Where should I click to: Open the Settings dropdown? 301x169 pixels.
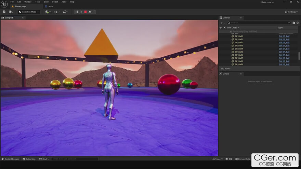pos(291,12)
